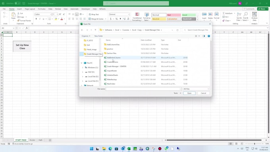Click the Windows Start button
This screenshot has width=270, height=152.
point(92,149)
